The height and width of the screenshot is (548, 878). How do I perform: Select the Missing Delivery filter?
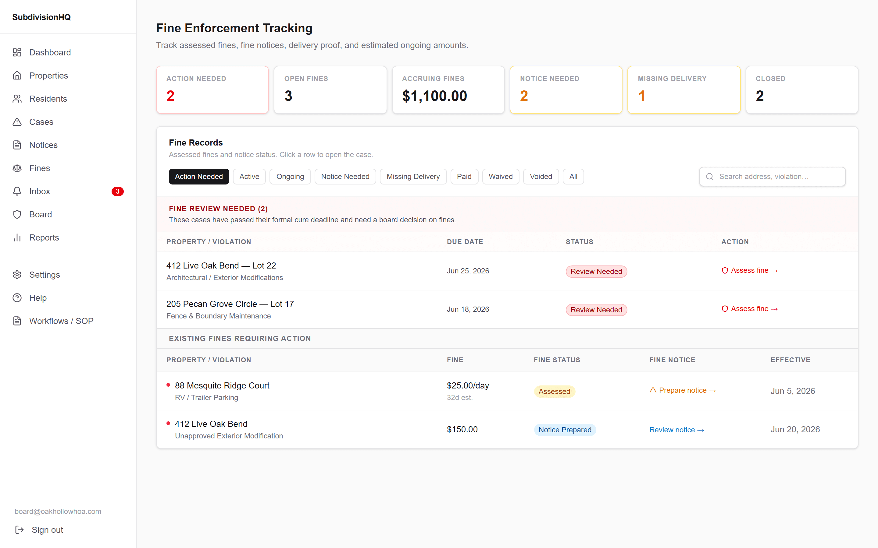(x=413, y=177)
